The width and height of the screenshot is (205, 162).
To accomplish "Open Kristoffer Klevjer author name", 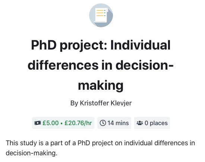I will (x=106, y=103).
